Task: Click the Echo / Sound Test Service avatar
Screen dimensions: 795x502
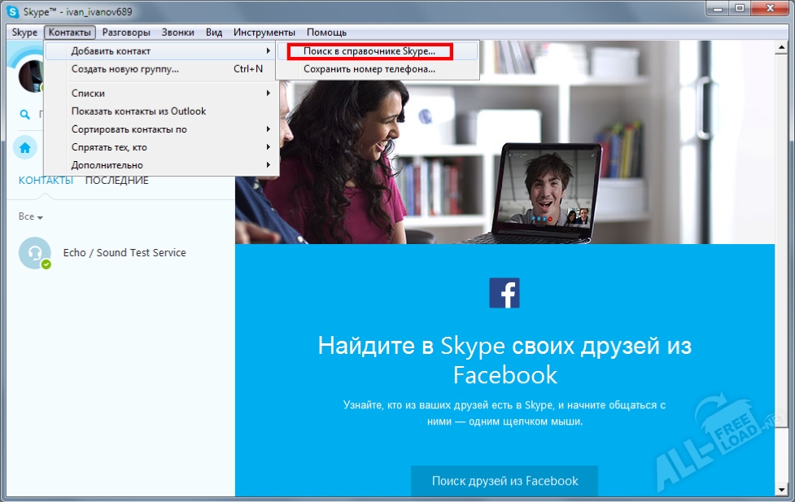Action: [34, 253]
